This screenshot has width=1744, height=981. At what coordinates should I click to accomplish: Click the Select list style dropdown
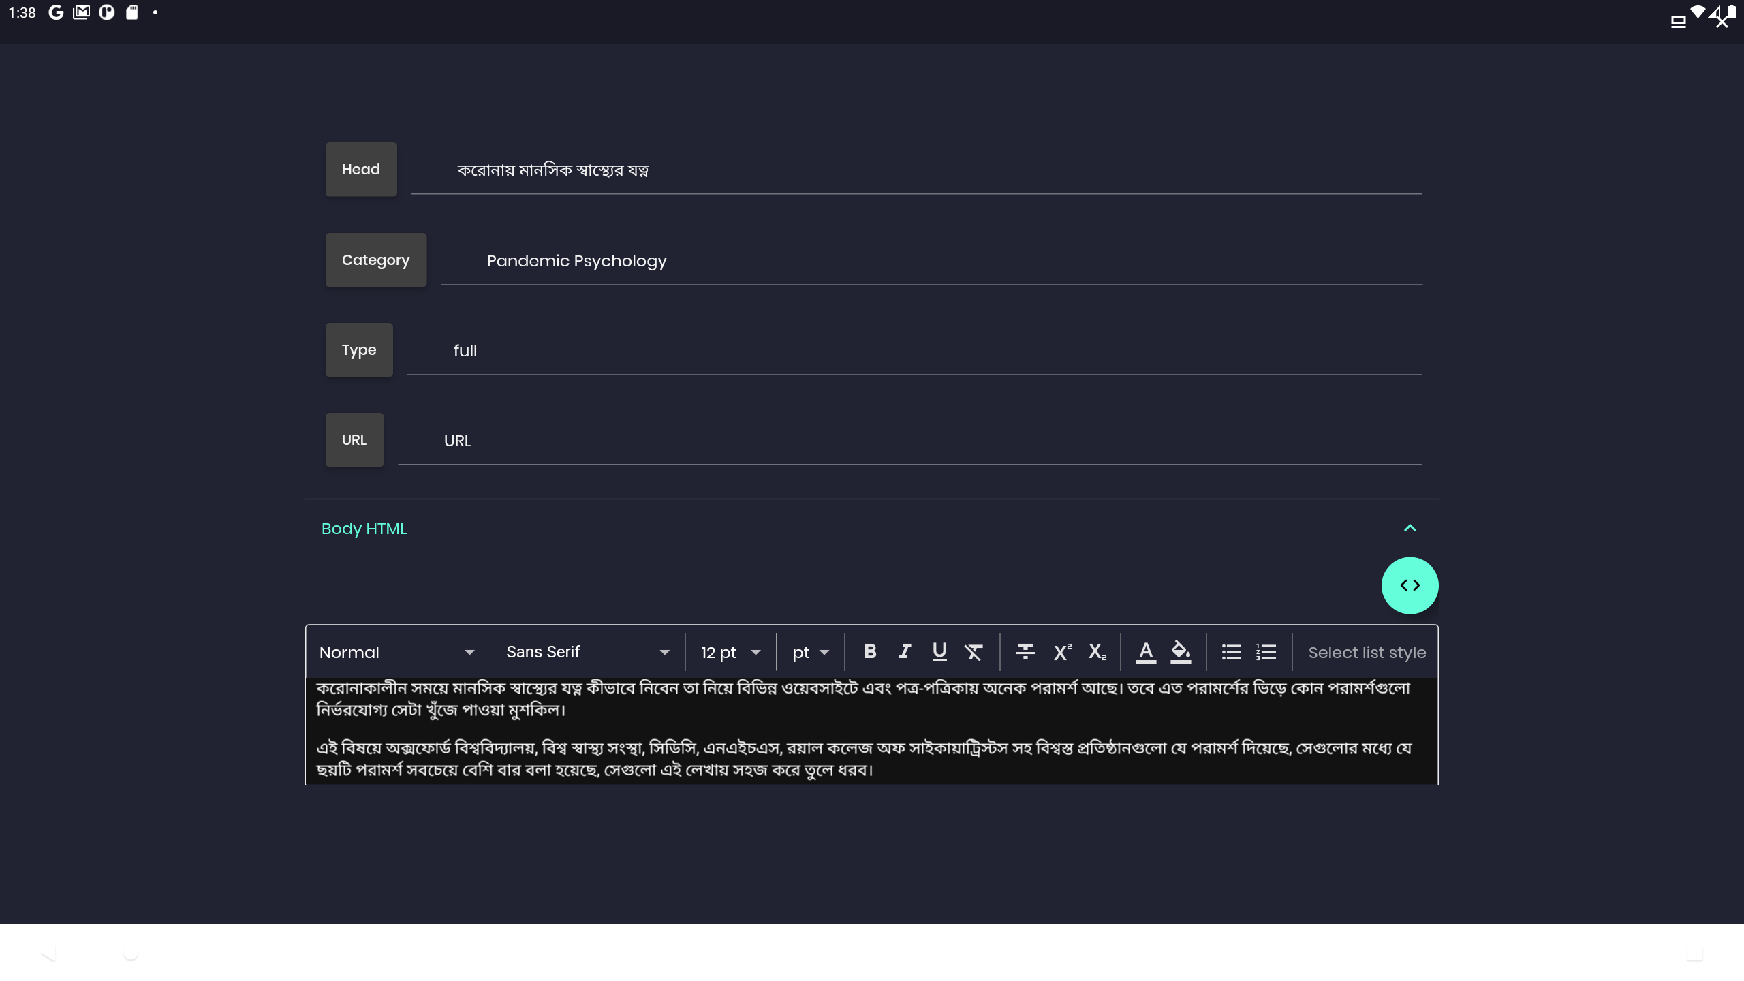click(x=1367, y=651)
